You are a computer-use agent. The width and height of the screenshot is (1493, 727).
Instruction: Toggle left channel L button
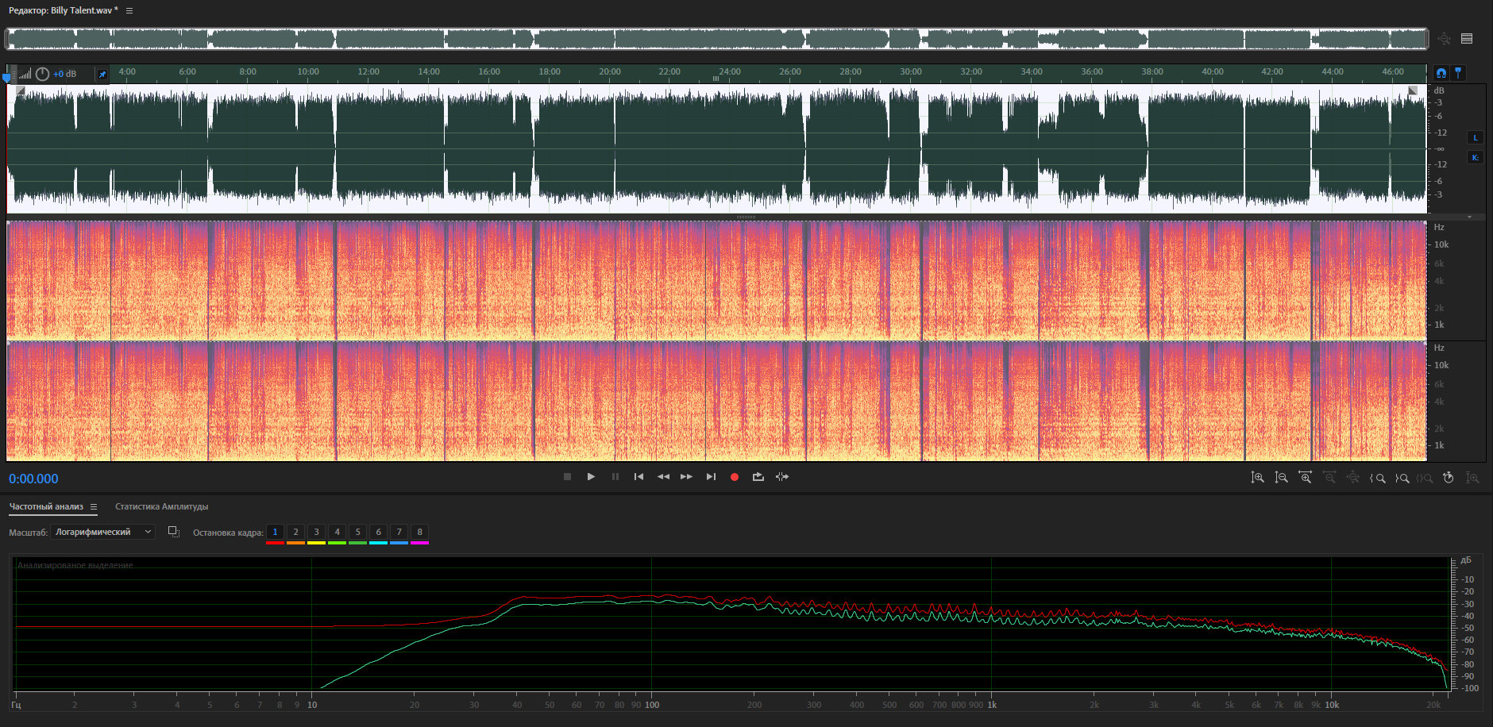click(x=1476, y=137)
